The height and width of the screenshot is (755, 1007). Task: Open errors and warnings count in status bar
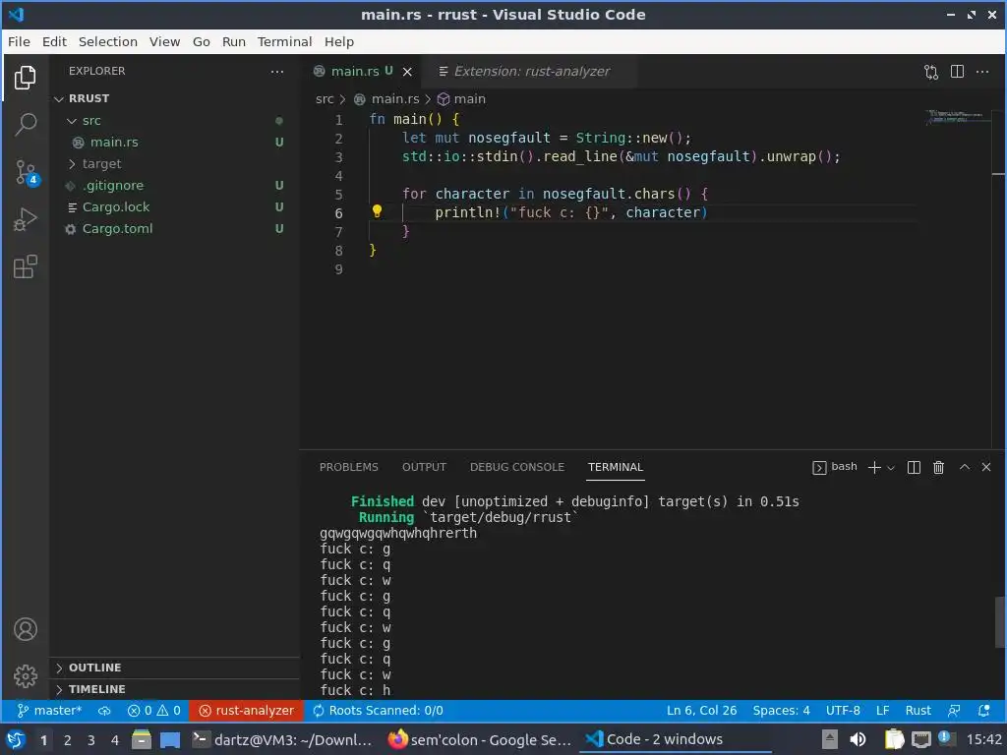(x=154, y=711)
